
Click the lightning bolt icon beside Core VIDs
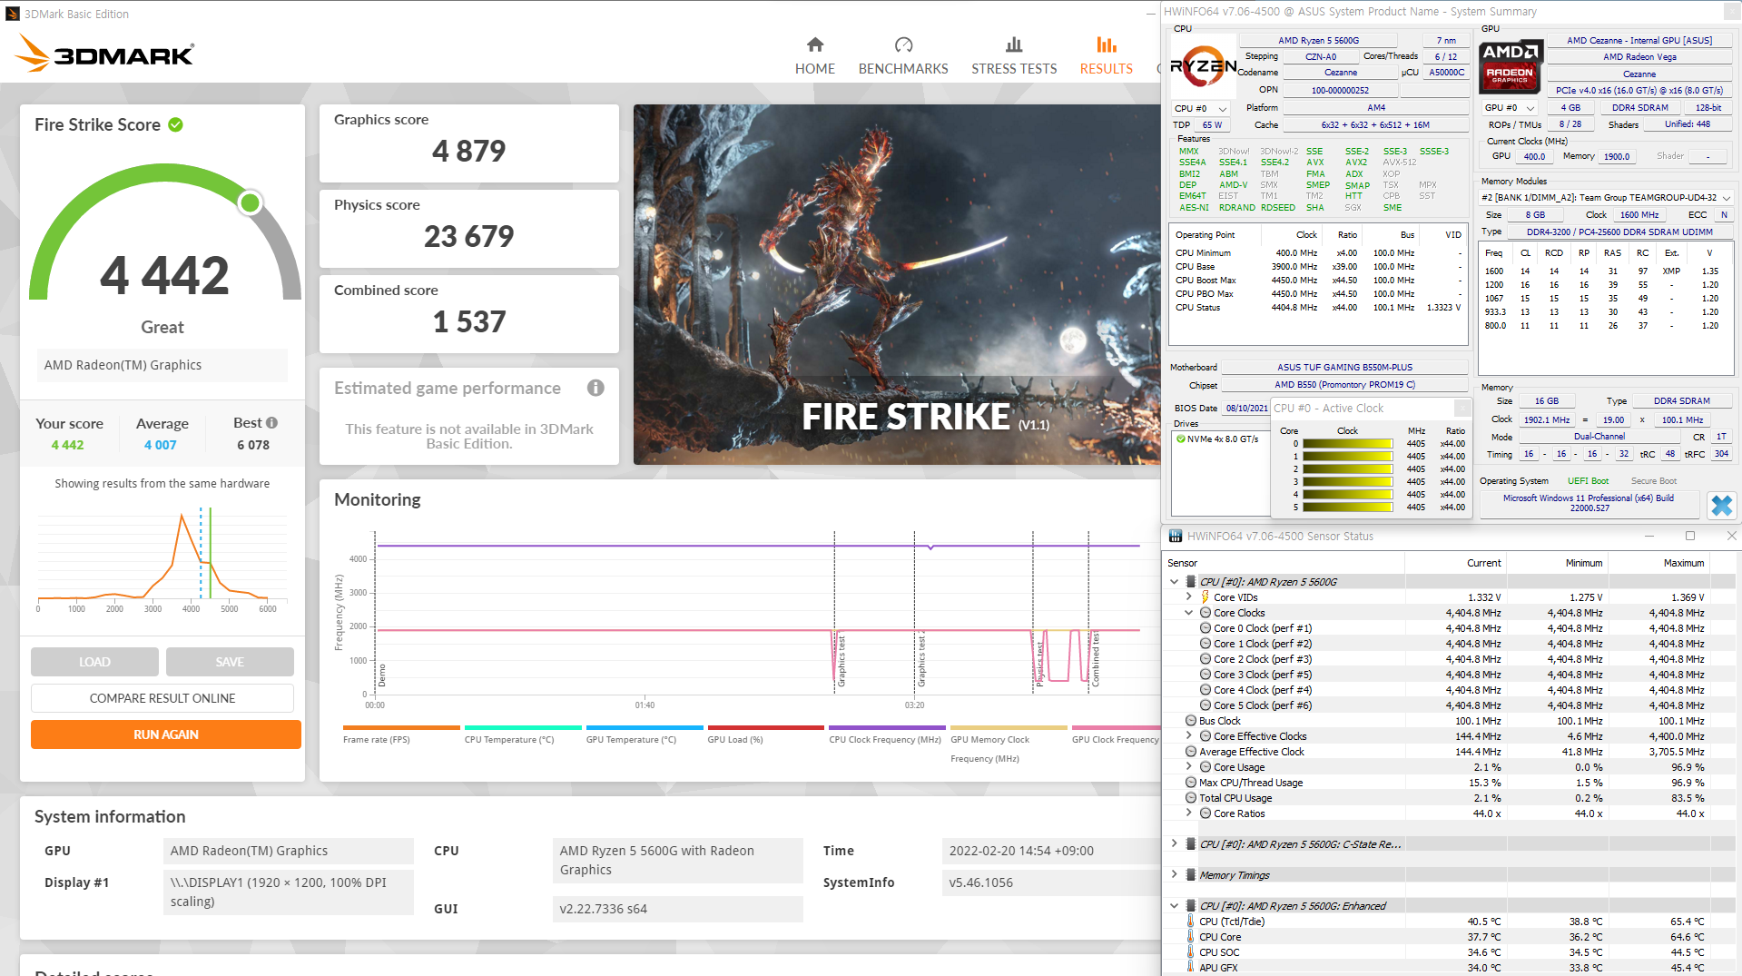1206,597
